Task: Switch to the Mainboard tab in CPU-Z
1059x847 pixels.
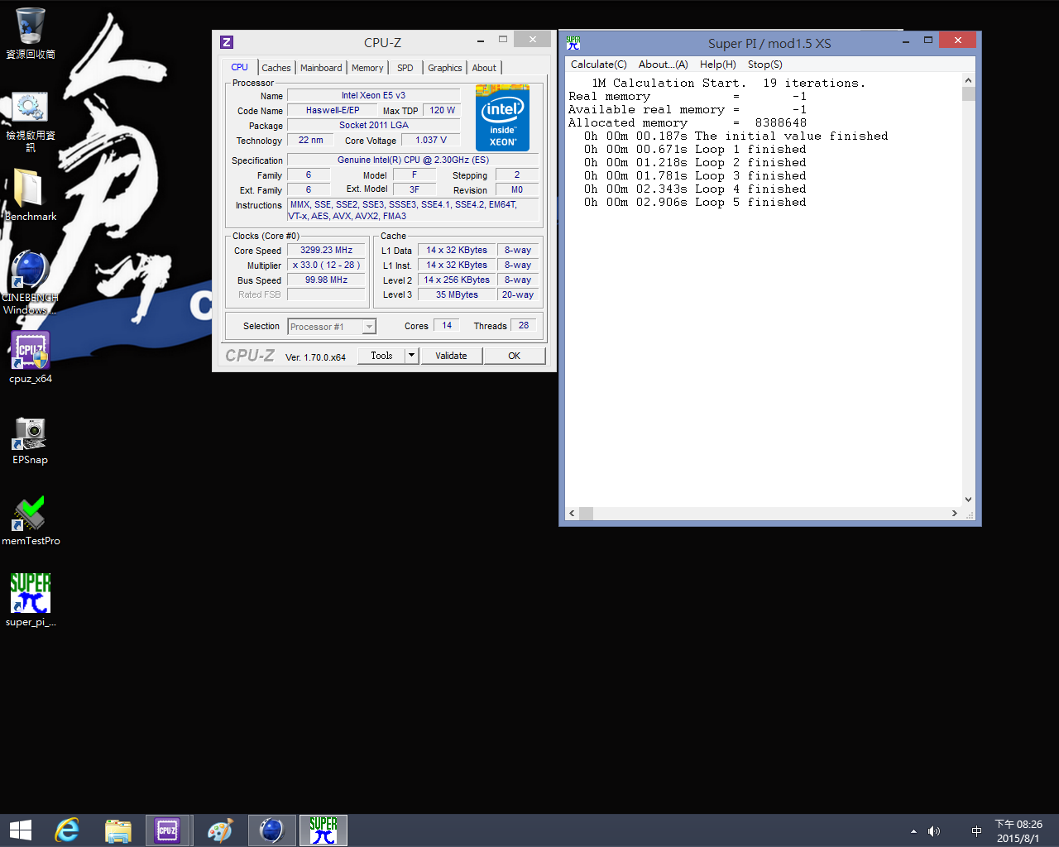Action: point(321,68)
